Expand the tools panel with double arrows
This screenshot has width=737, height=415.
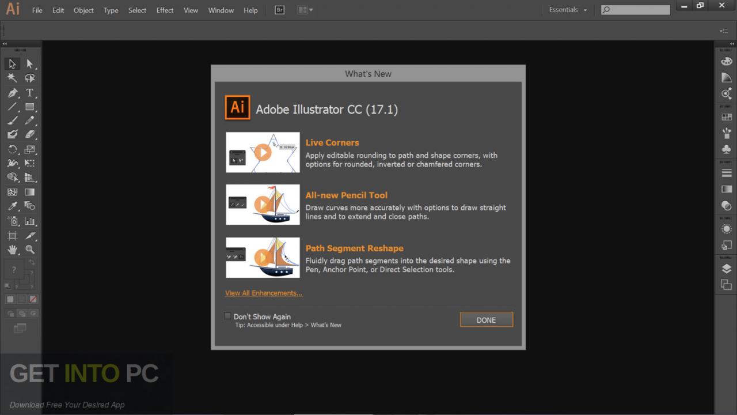click(x=5, y=44)
